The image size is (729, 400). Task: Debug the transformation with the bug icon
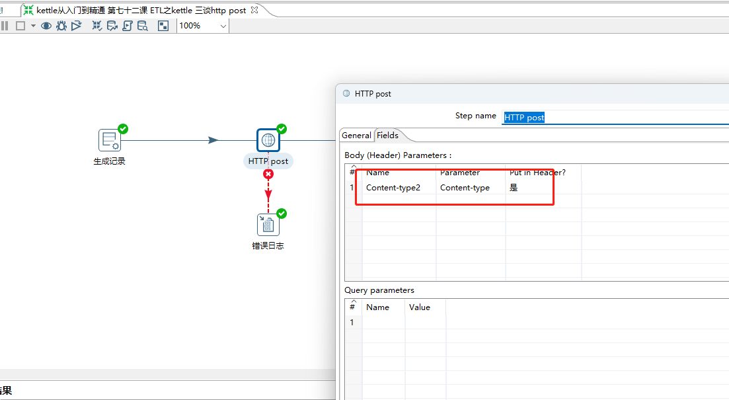coord(60,25)
